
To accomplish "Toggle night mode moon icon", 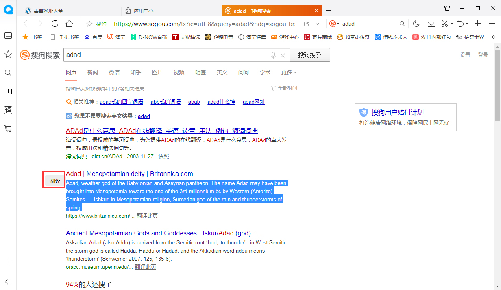I will 416,24.
